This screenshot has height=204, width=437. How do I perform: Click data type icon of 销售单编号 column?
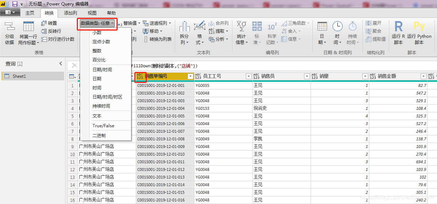pos(140,76)
